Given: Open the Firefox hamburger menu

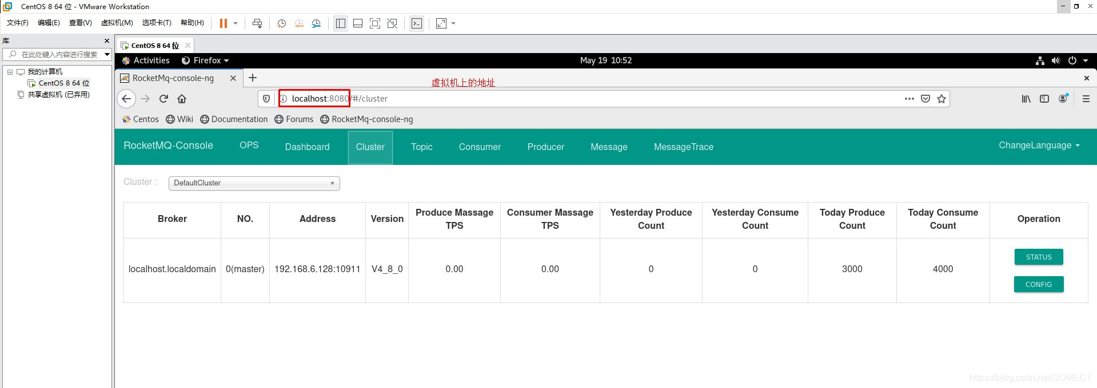Looking at the screenshot, I should pos(1086,99).
